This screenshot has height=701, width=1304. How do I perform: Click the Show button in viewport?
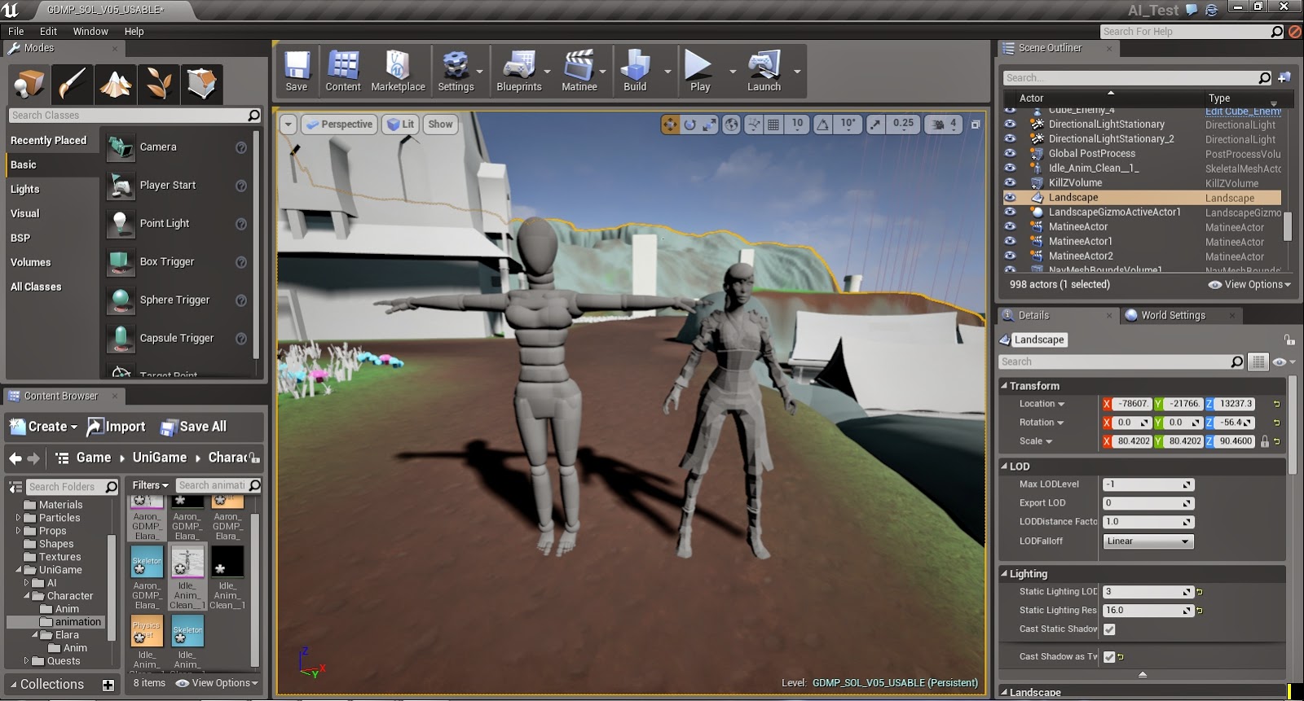(440, 125)
